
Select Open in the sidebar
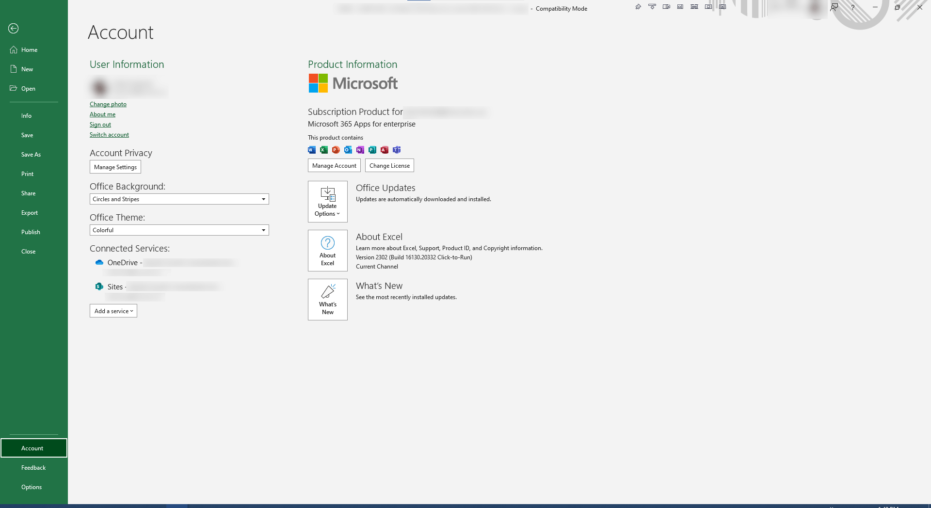pos(34,89)
